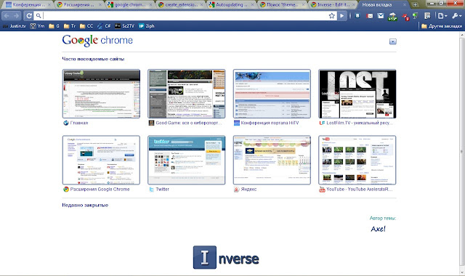
Task: Open a new tab with plus button
Action: pos(415,5)
